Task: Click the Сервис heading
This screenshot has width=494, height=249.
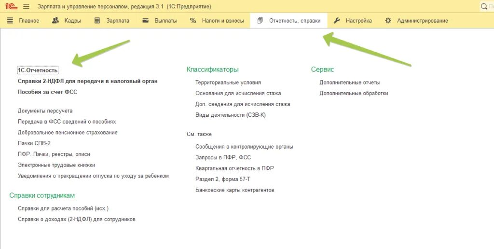Action: tap(322, 69)
